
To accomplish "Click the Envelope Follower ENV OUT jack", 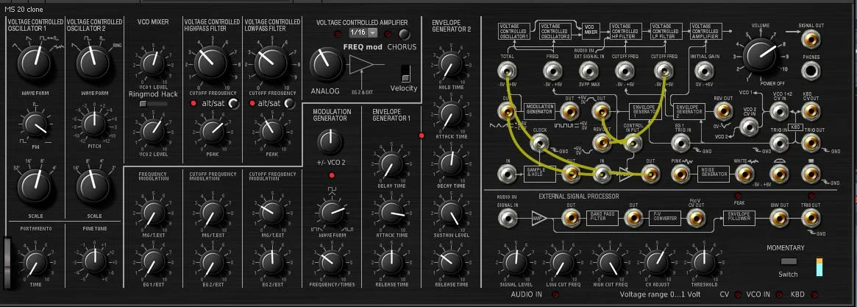I will [x=778, y=218].
